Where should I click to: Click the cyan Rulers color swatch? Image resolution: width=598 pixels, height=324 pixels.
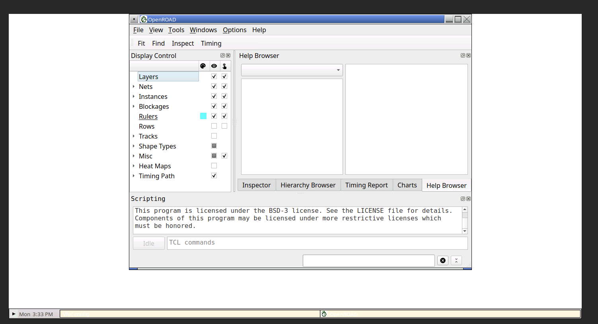[203, 116]
